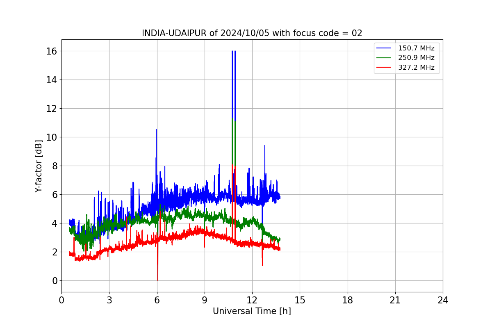Click the Y-factor [dB] axis label
This screenshot has width=492, height=328.
pos(39,166)
